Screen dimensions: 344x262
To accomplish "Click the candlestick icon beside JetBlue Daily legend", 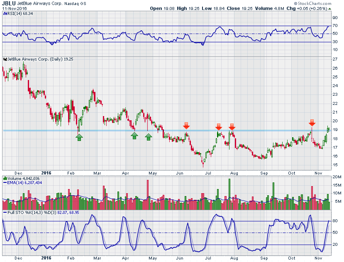I will click(x=5, y=59).
